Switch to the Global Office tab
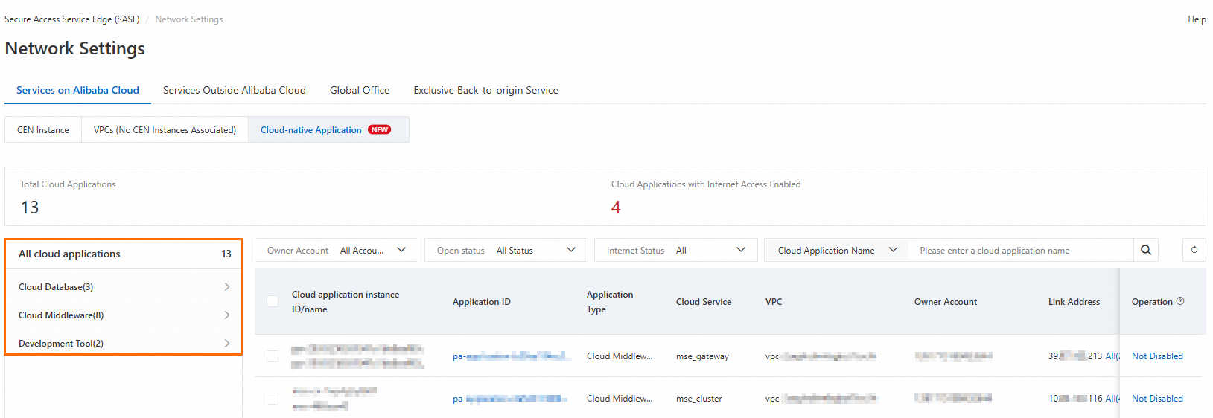Viewport: 1213px width, 418px height. [360, 90]
